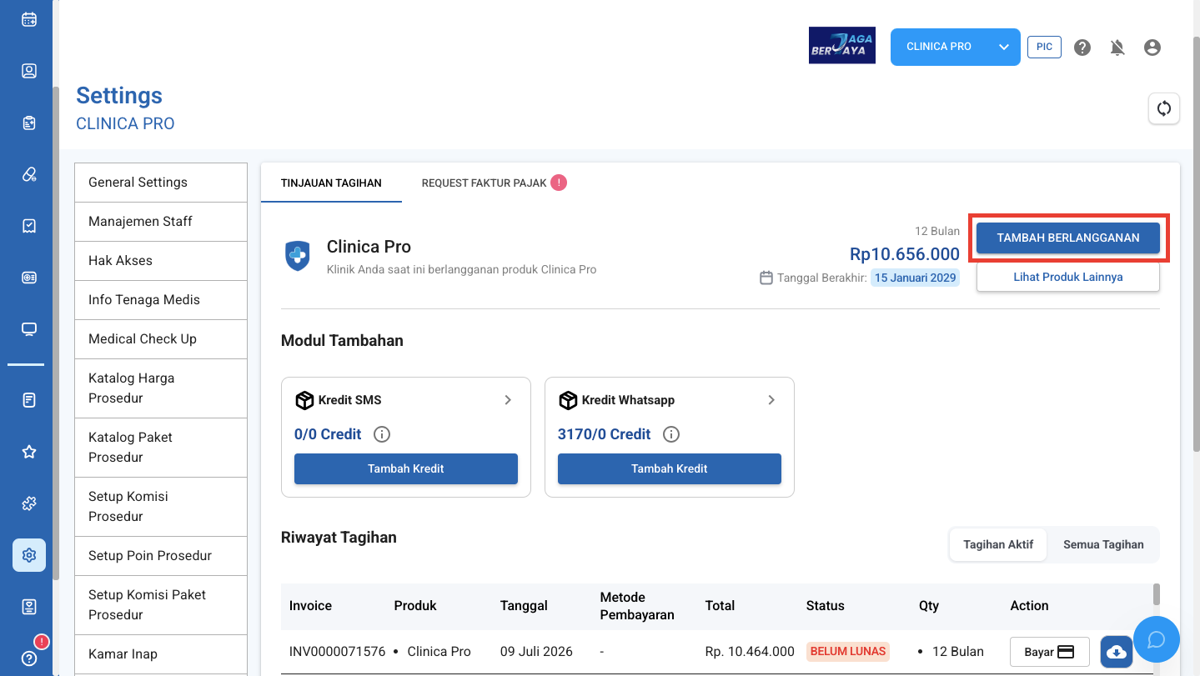The image size is (1200, 676).
Task: Open the user account avatar icon
Action: click(x=1152, y=48)
